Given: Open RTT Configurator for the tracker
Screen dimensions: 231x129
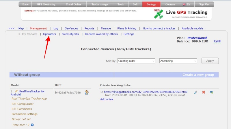Looking at the screenshot, I should point(23,104).
